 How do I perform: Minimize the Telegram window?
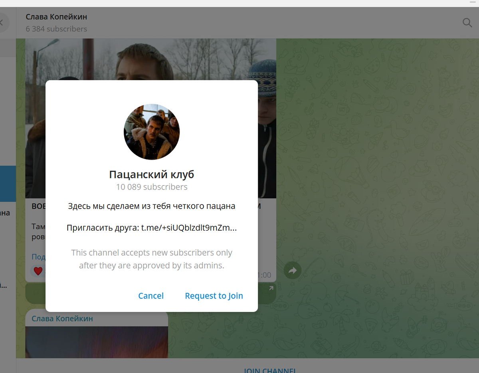473,2
